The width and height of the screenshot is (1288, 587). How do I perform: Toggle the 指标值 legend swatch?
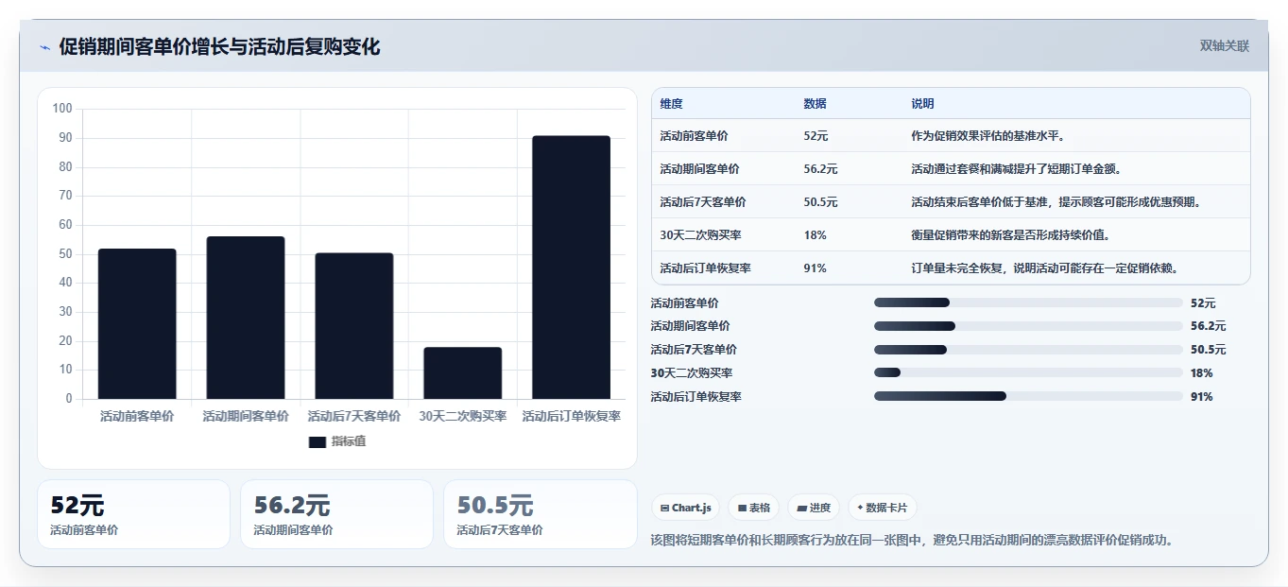[318, 441]
